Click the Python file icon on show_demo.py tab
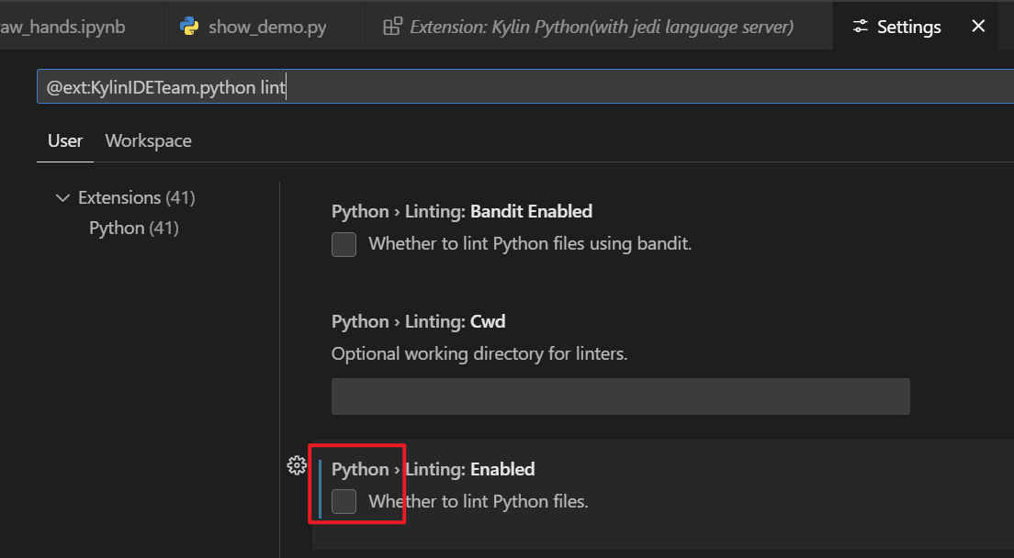Viewport: 1014px width, 558px height. click(190, 26)
